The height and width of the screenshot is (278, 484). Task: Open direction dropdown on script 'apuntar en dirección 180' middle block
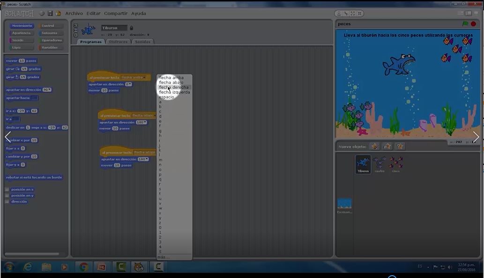pos(141,122)
